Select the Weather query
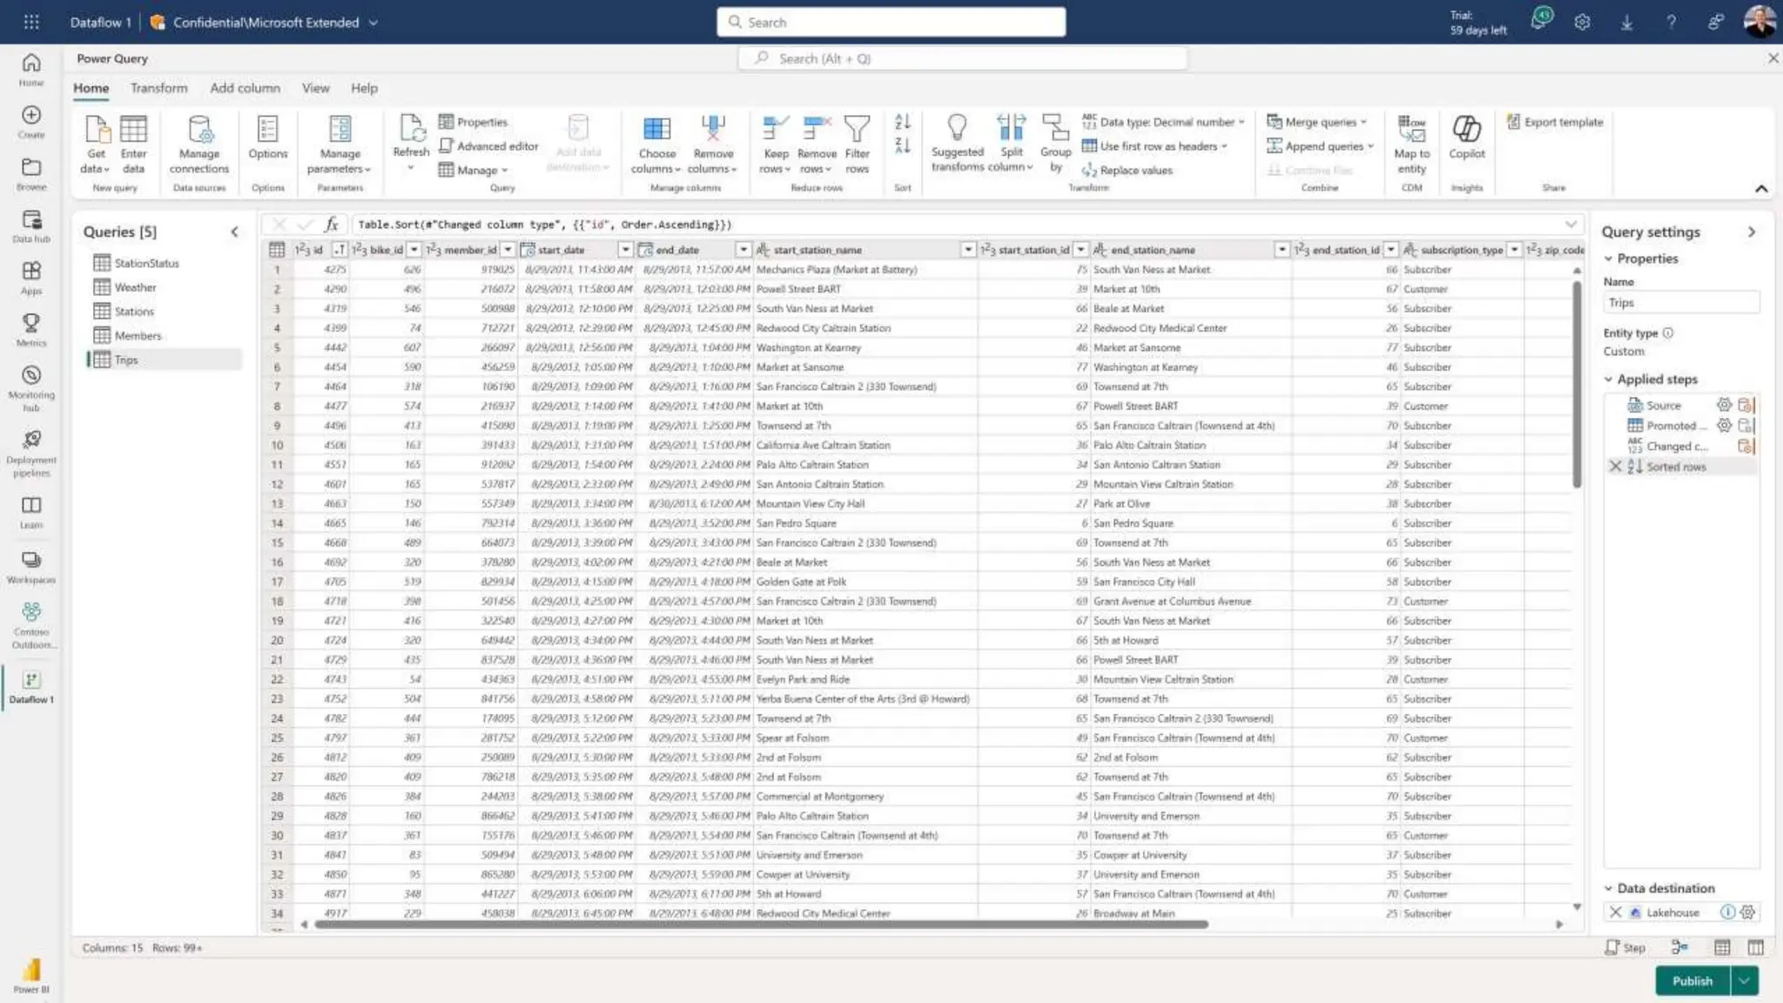The image size is (1783, 1003). point(135,287)
